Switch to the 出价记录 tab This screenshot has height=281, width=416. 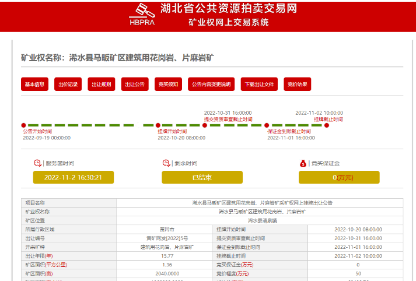tap(68, 85)
